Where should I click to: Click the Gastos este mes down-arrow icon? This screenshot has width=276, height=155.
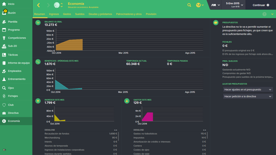(x=127, y=101)
